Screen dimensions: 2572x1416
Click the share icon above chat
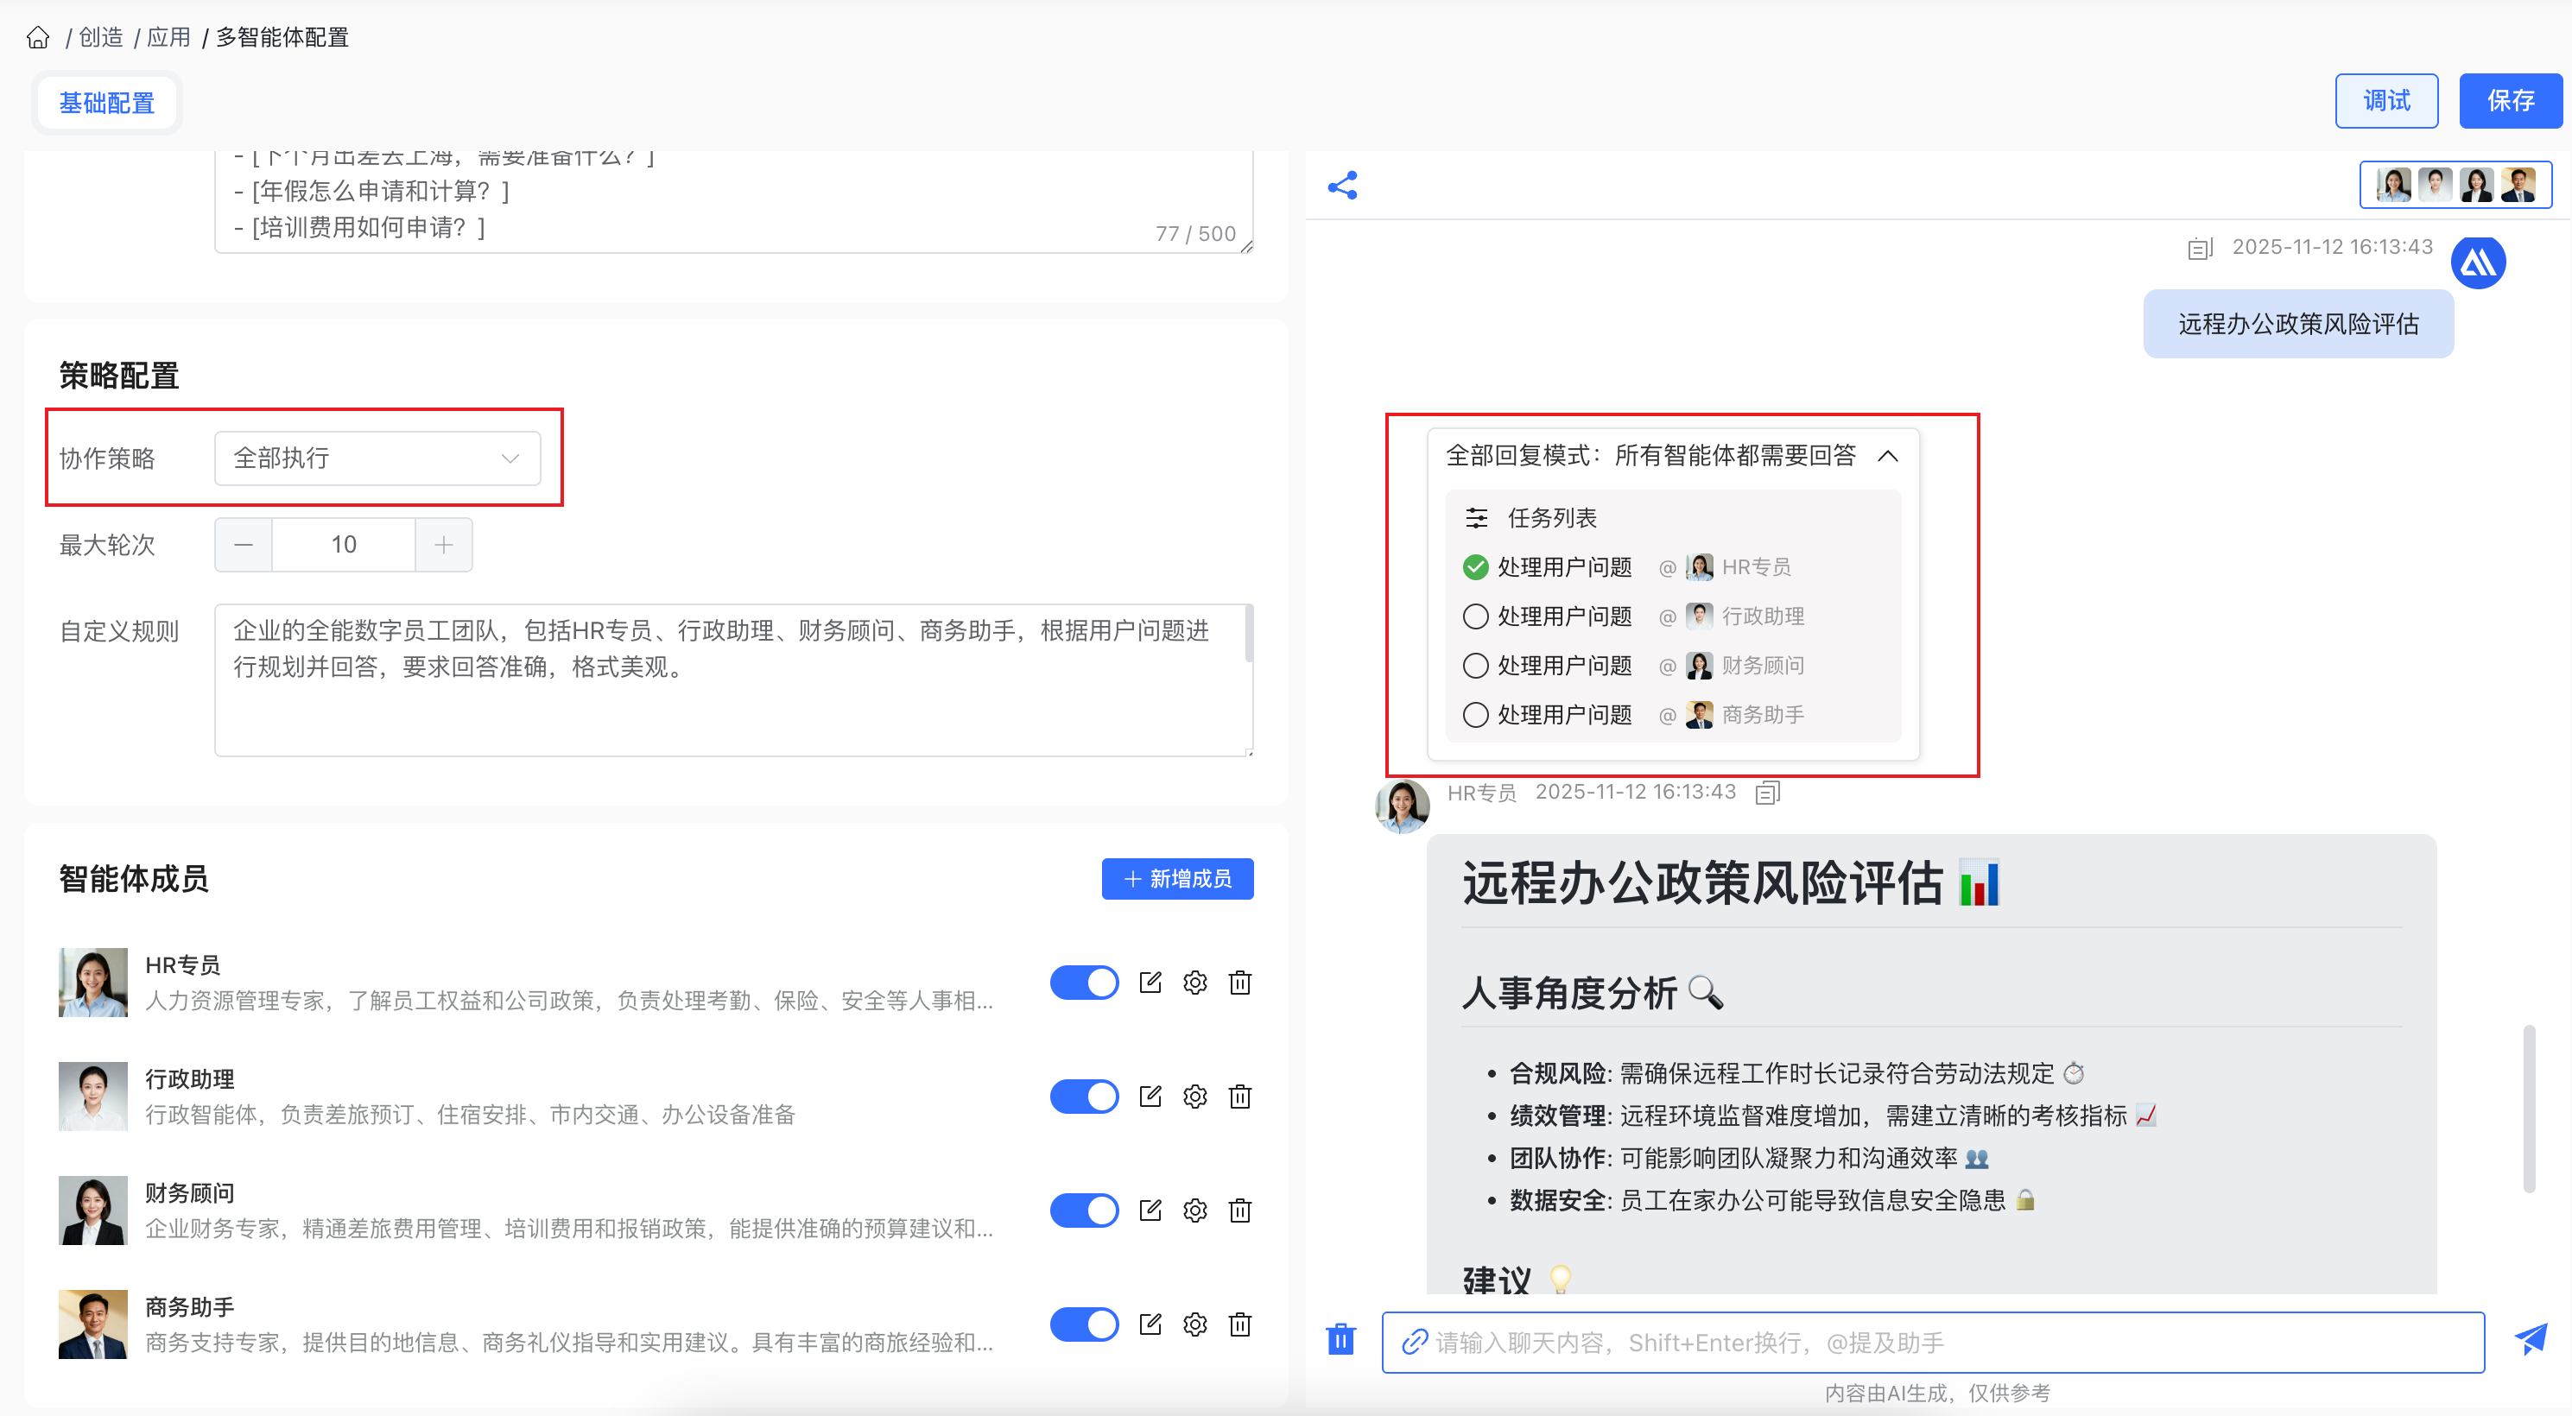pos(1342,186)
